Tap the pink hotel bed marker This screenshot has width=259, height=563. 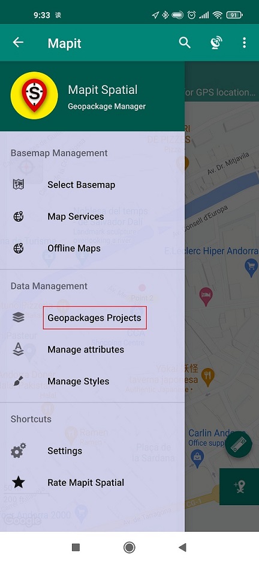click(x=206, y=297)
